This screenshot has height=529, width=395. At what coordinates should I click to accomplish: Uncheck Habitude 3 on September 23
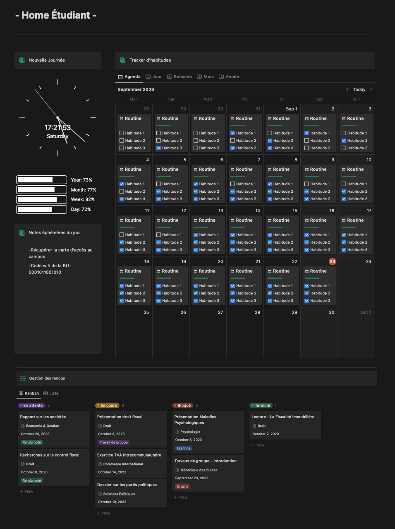click(x=306, y=301)
